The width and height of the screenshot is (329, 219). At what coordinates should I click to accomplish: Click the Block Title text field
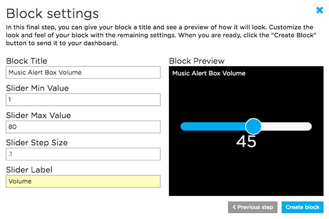pyautogui.click(x=83, y=73)
